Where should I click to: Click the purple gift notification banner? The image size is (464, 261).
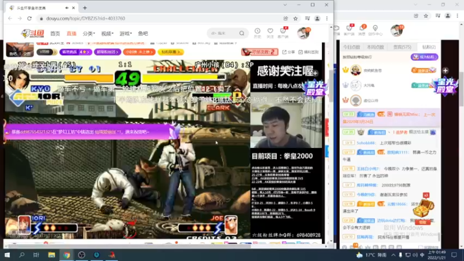pos(92,132)
